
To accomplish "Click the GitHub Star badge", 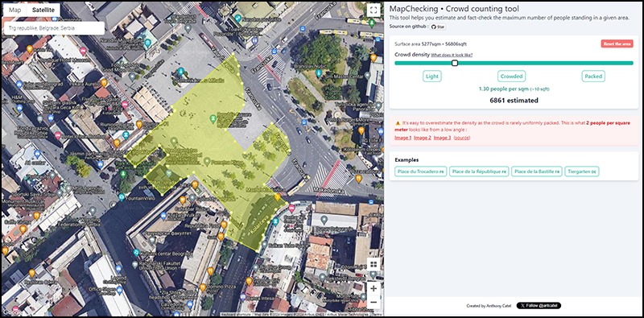I will [x=438, y=27].
